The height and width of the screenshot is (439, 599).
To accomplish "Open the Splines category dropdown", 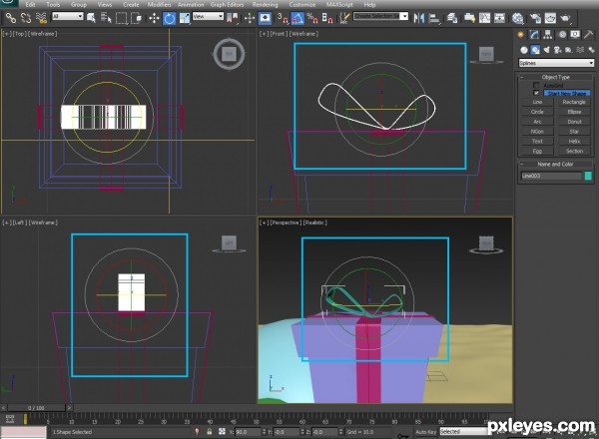I will (556, 63).
